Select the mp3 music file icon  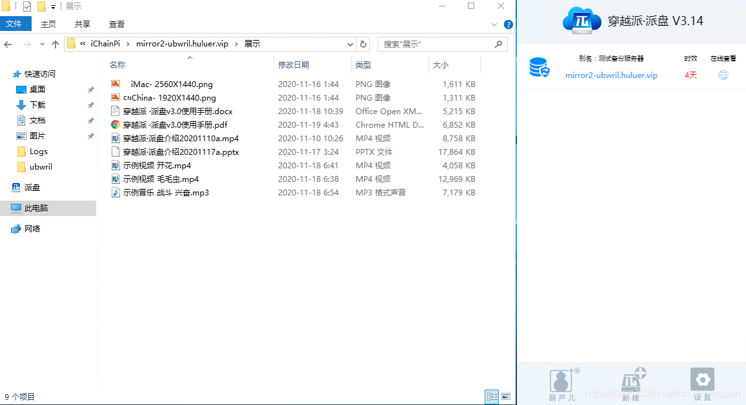coord(115,193)
